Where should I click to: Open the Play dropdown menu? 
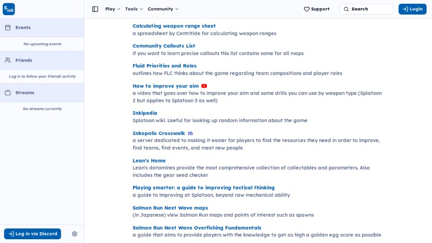pyautogui.click(x=113, y=9)
